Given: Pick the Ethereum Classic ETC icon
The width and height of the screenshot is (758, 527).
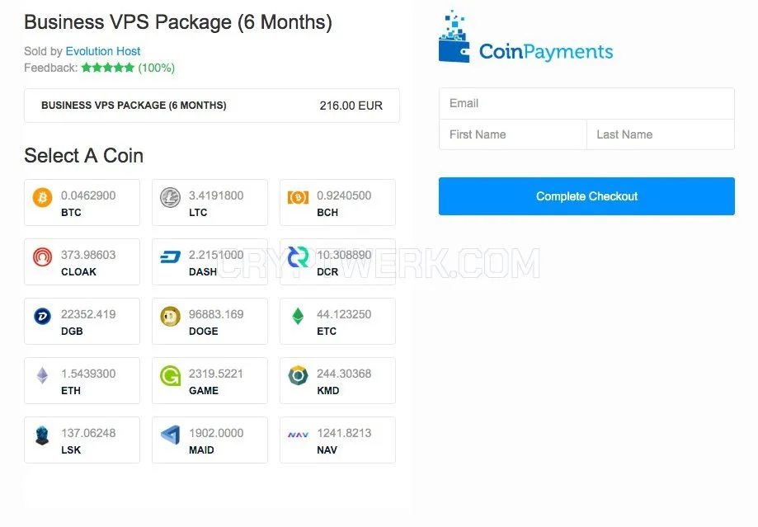Looking at the screenshot, I should [x=299, y=316].
